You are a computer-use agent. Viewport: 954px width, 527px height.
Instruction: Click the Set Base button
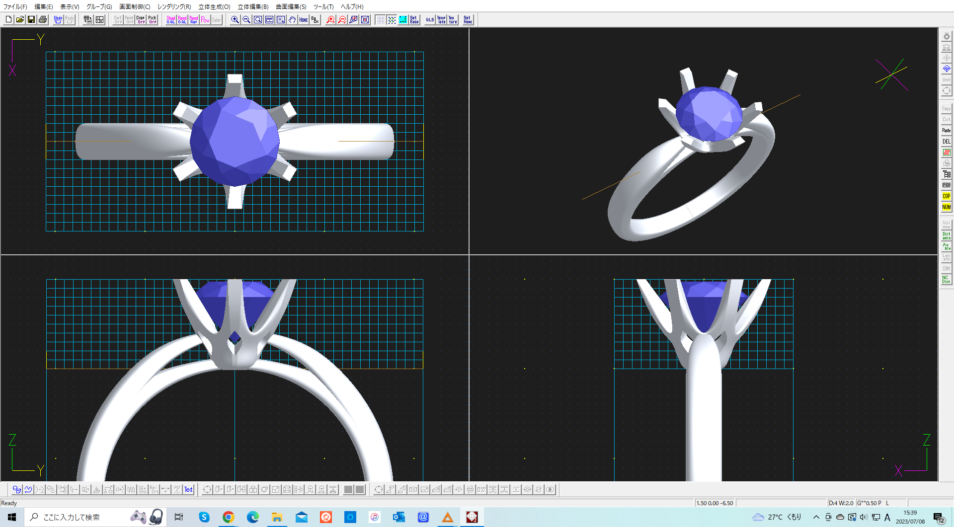(x=414, y=20)
